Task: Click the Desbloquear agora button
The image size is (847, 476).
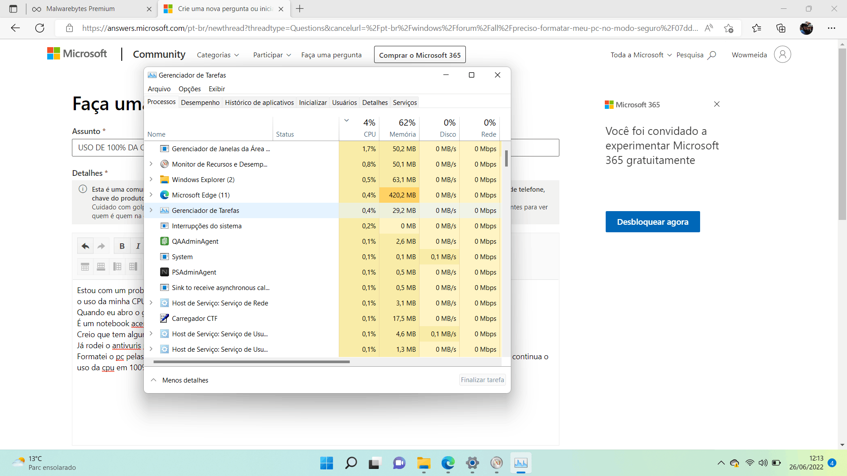Action: coord(652,222)
